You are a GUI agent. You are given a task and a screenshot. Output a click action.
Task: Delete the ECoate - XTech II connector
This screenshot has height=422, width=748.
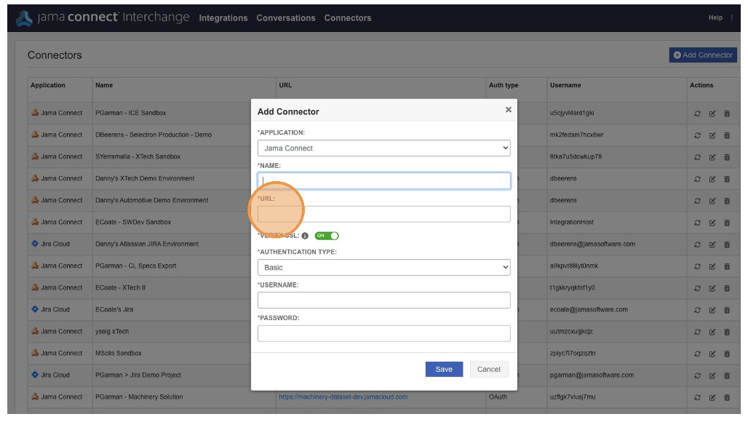[727, 288]
